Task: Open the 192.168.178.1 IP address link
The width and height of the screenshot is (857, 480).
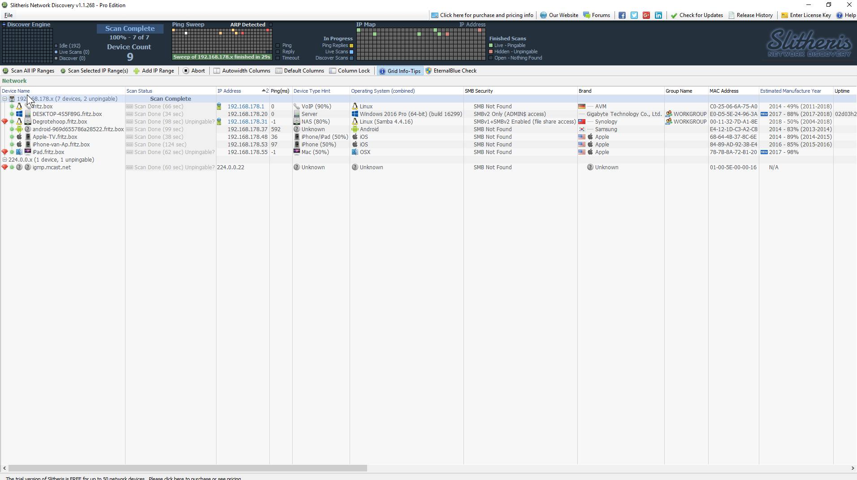Action: [246, 107]
